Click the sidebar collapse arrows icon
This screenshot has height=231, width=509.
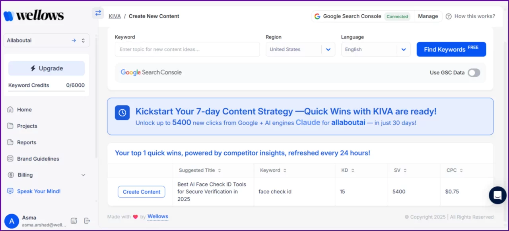pos(98,13)
